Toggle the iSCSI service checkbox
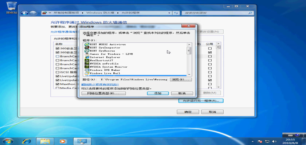 click(57, 72)
